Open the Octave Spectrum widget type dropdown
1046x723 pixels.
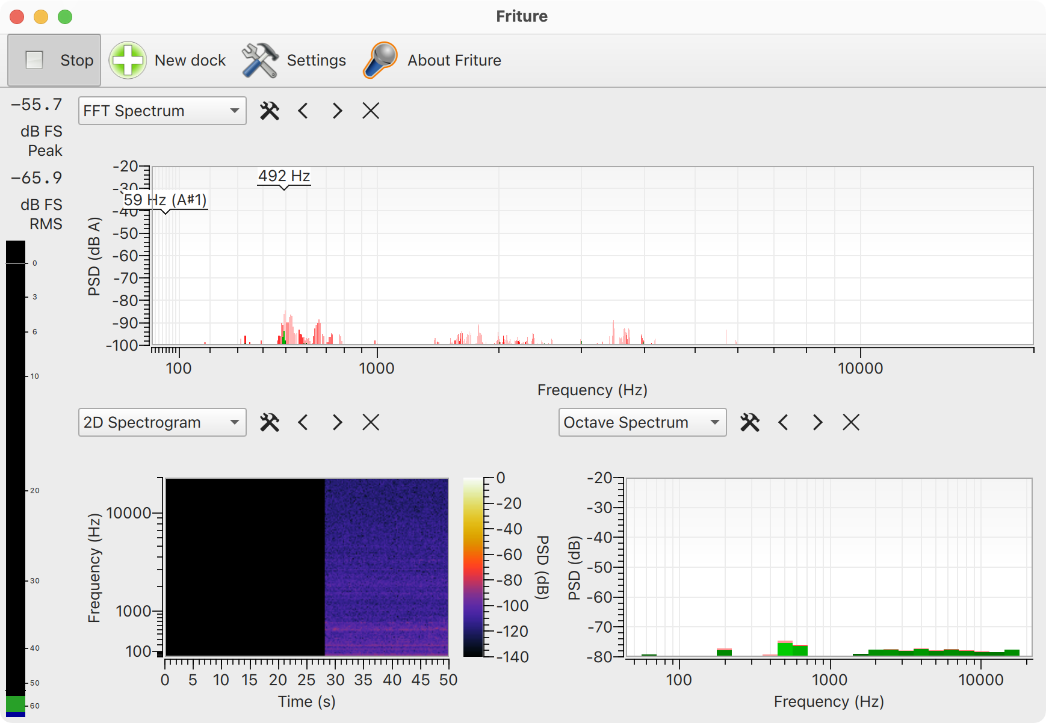click(x=643, y=422)
